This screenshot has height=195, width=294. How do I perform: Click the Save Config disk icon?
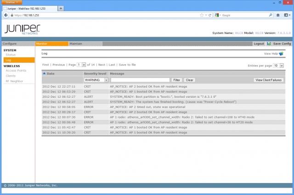point(269,44)
